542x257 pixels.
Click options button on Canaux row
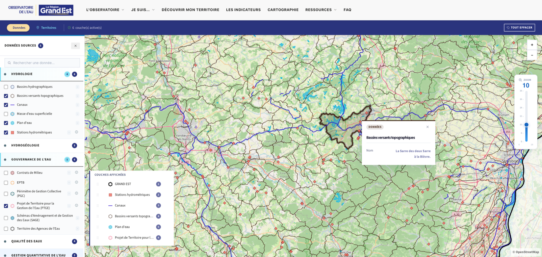click(x=77, y=105)
